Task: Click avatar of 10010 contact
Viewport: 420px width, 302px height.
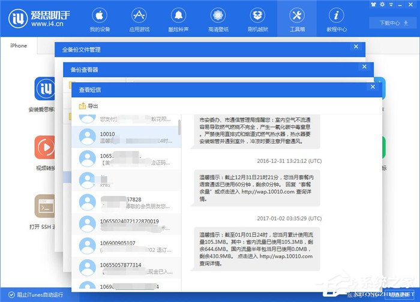Action: pos(88,137)
